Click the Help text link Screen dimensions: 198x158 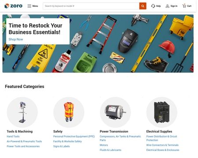pos(158,6)
